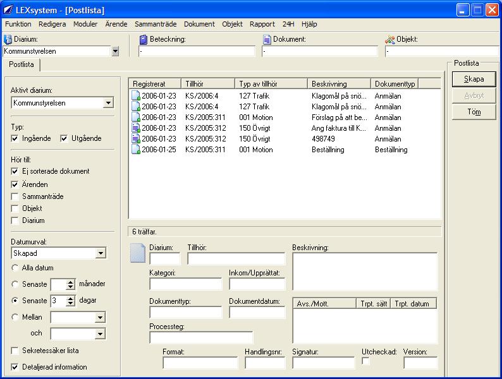The width and height of the screenshot is (502, 379).
Task: Open the Aktivt diarium dropdown
Action: click(109, 103)
